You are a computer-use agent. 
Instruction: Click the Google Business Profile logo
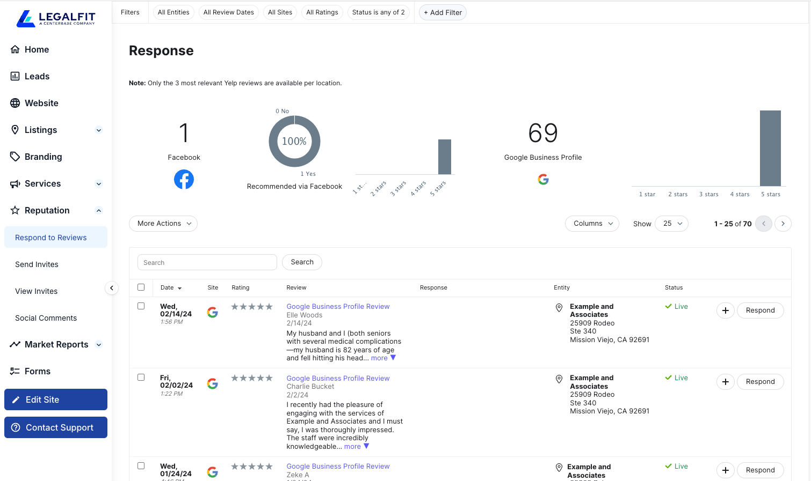[x=543, y=179]
